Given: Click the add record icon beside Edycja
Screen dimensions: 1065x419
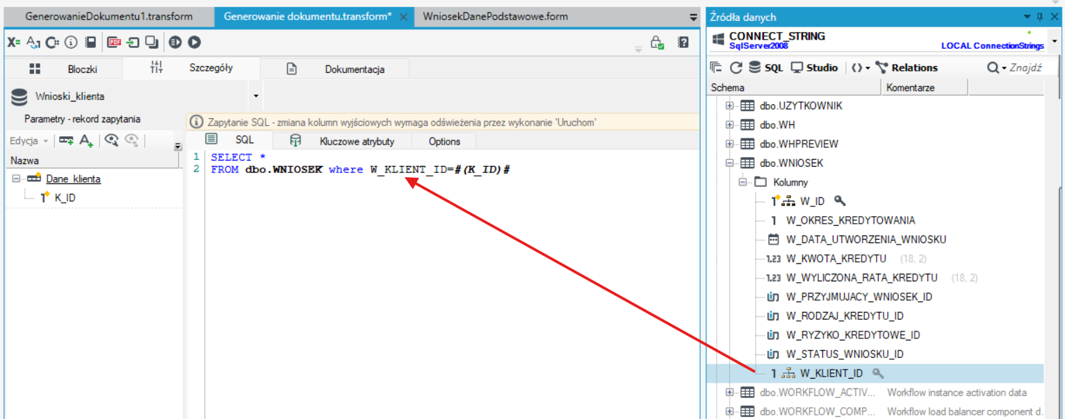Looking at the screenshot, I should tap(66, 140).
